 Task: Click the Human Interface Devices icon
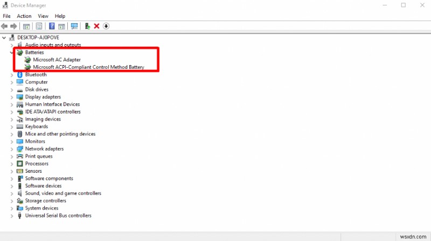click(20, 104)
